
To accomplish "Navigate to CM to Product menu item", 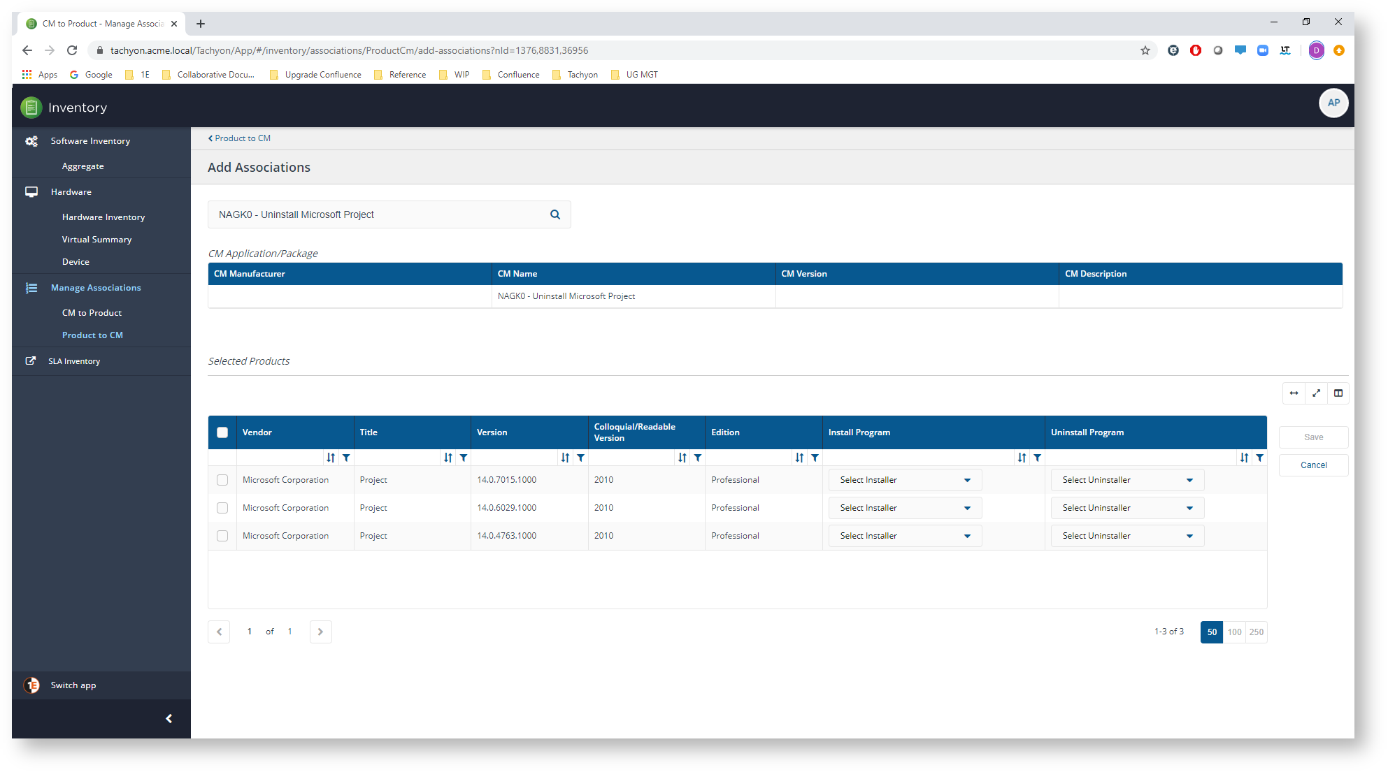I will click(x=92, y=312).
